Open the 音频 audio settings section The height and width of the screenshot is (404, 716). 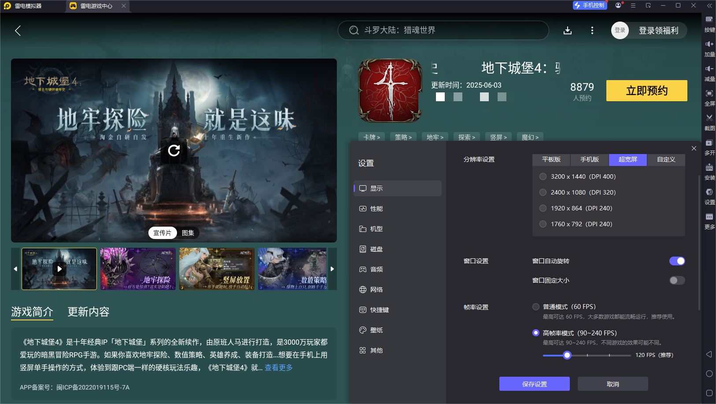[376, 269]
